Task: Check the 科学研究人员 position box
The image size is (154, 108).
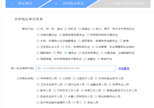Action: [38, 78]
